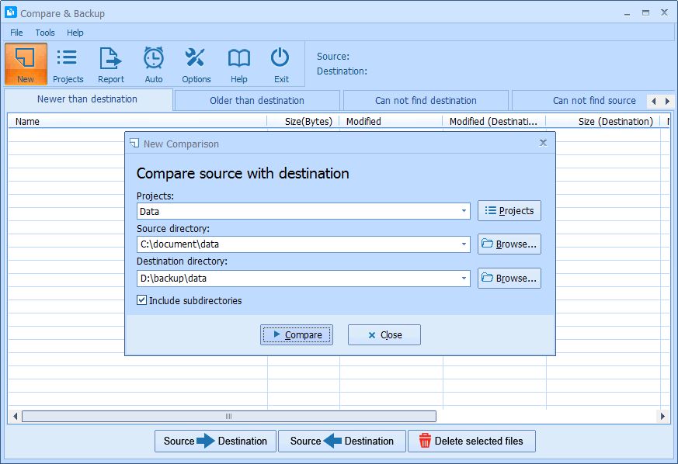Open Auto schedule with the alarm clock icon
Viewport: 678px width, 464px height.
click(154, 64)
